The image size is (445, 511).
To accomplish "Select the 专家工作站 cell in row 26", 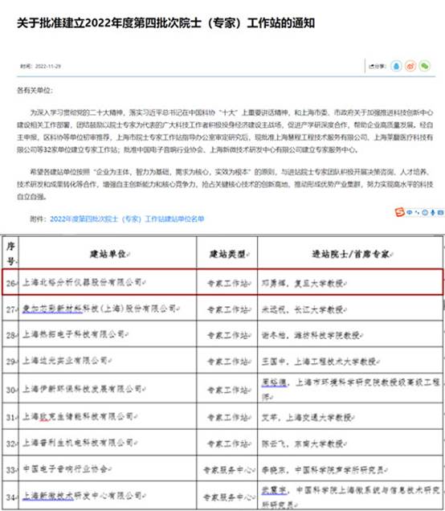I will (227, 282).
